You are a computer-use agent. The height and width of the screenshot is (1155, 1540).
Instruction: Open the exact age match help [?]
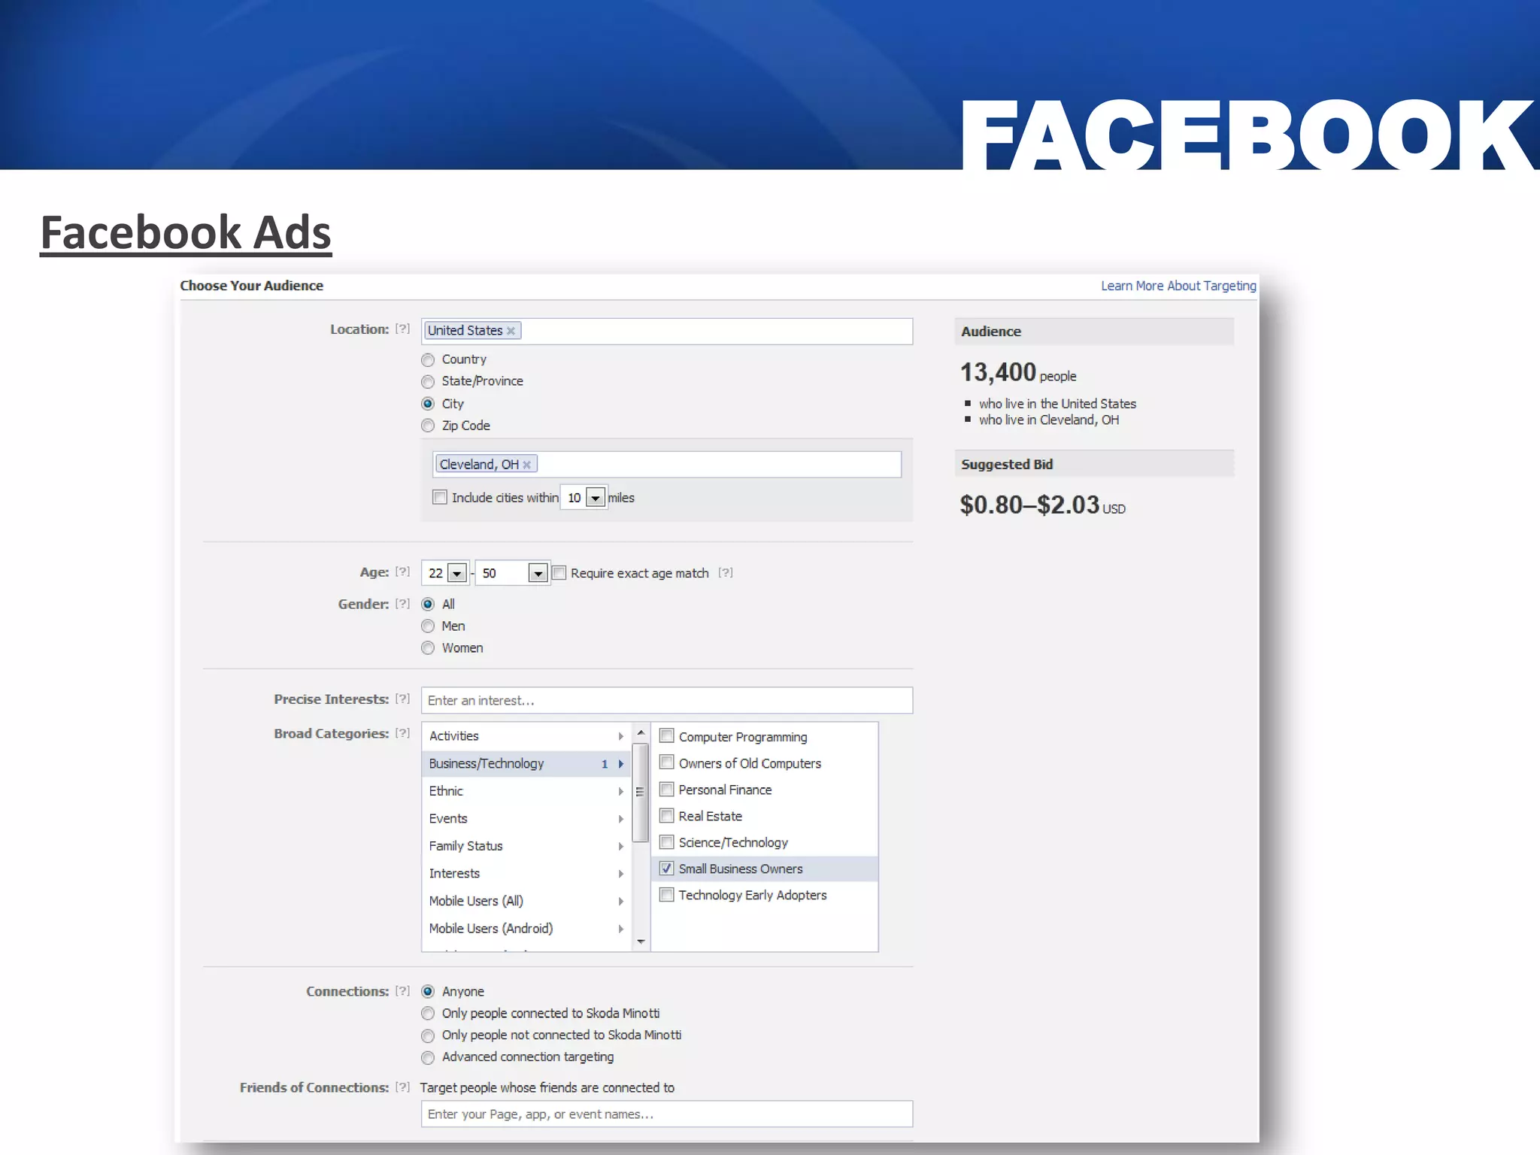click(725, 572)
